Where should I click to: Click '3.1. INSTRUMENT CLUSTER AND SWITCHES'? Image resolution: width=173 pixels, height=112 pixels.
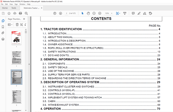click(68, 87)
